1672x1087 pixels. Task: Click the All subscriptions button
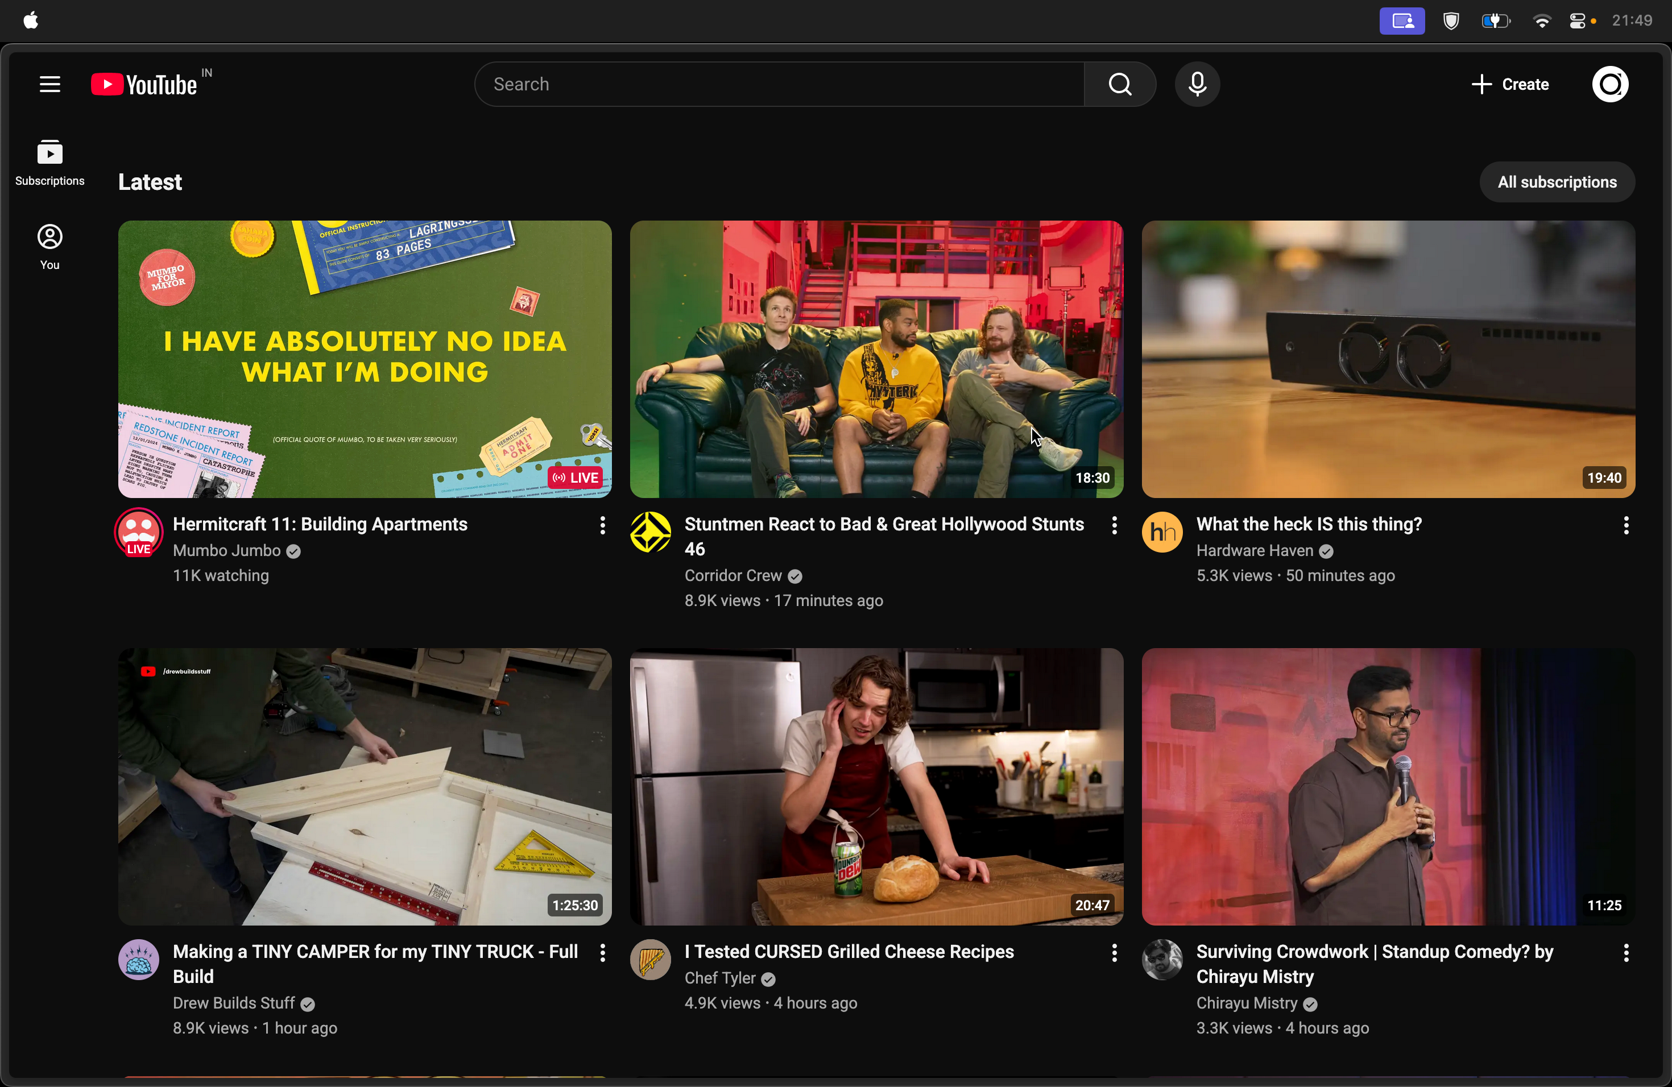[x=1557, y=182]
